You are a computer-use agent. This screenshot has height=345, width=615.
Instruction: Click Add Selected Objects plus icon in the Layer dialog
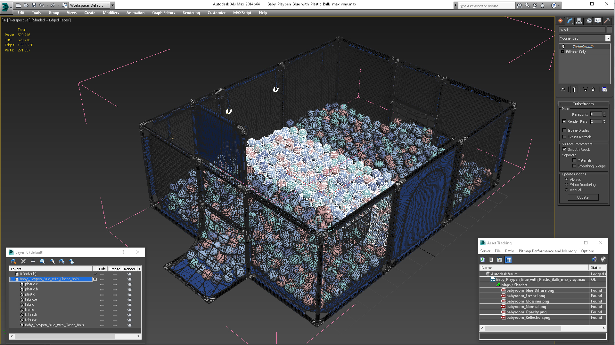(33, 261)
